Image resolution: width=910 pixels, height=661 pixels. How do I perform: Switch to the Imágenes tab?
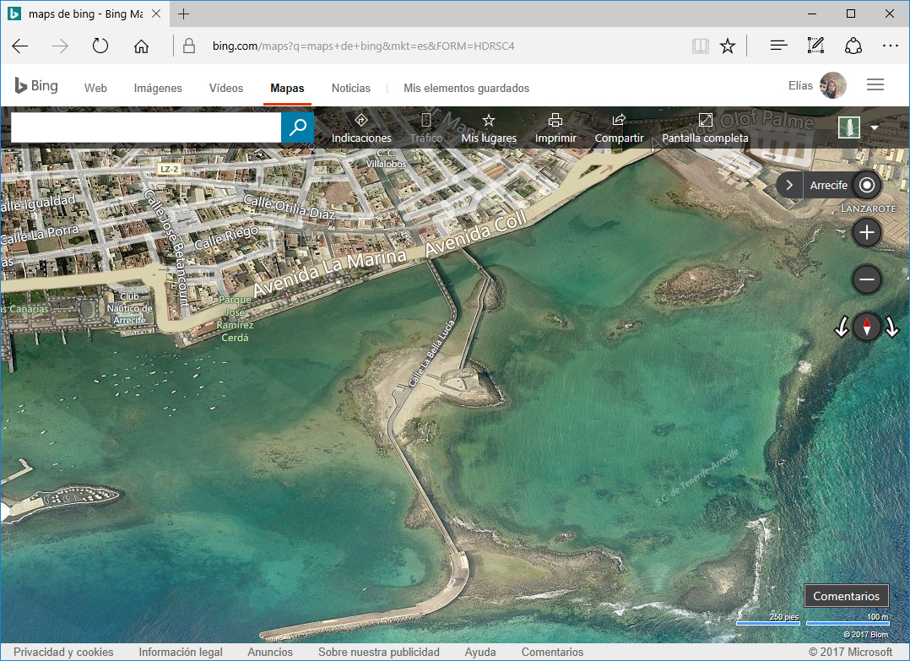tap(158, 88)
